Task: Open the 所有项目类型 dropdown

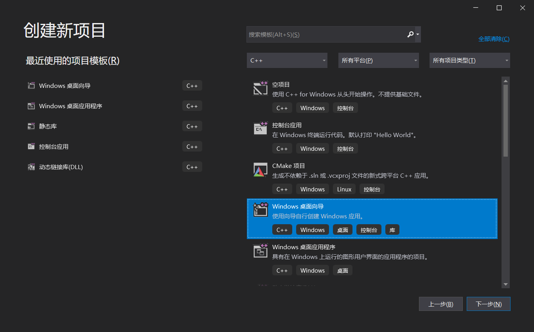Action: pyautogui.click(x=469, y=60)
